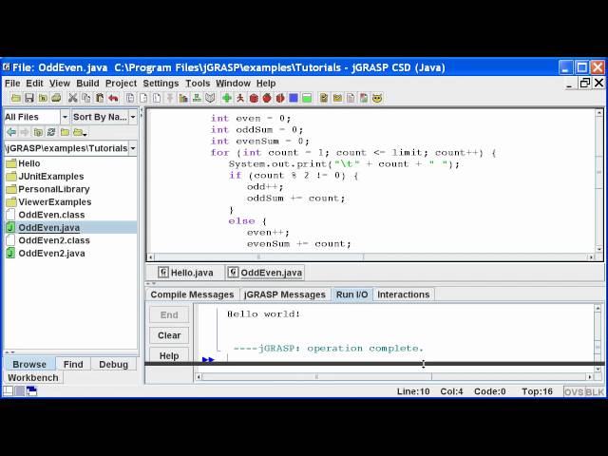Click the Generate CSD icon

tap(130, 98)
